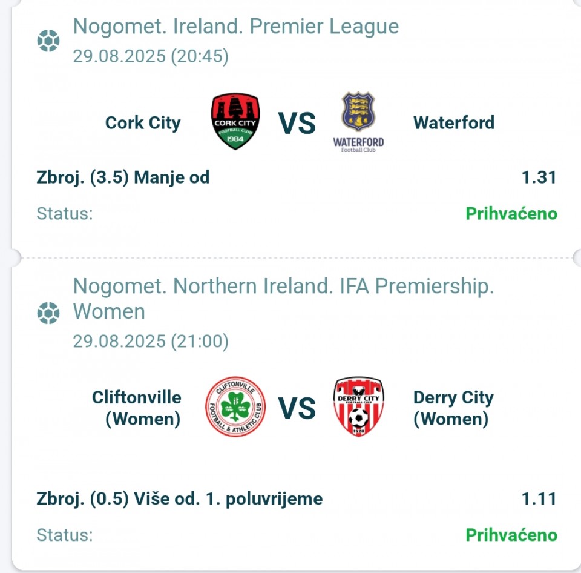Screen dimensions: 581x573
Task: Click Prihvaćeno status for Cliftonville match
Action: (511, 535)
